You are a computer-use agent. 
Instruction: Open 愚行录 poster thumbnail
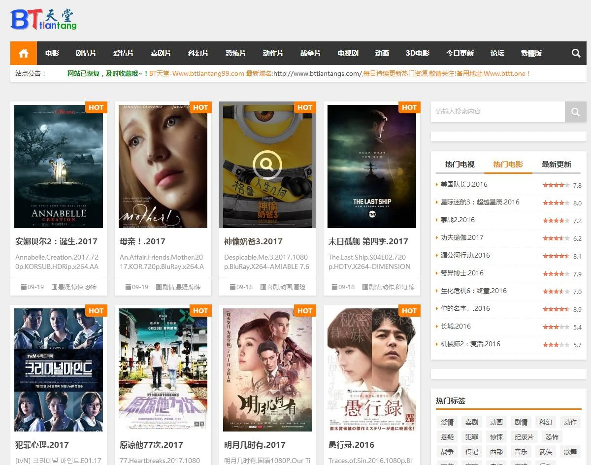point(372,370)
